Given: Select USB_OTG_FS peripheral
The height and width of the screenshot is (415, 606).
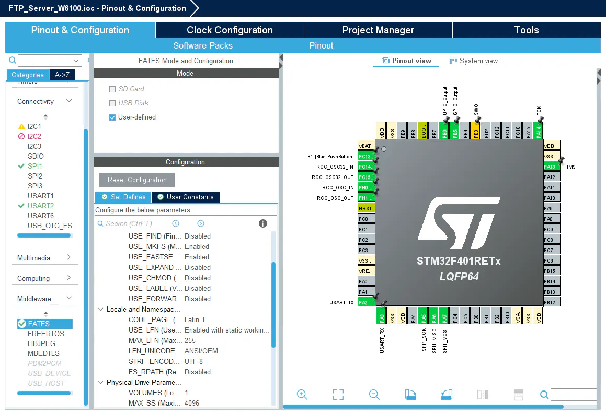Looking at the screenshot, I should pos(50,226).
